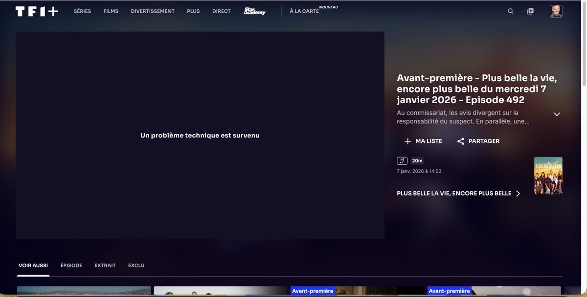This screenshot has height=297, width=587.
Task: Click the Au commissariat description text
Action: 464,117
